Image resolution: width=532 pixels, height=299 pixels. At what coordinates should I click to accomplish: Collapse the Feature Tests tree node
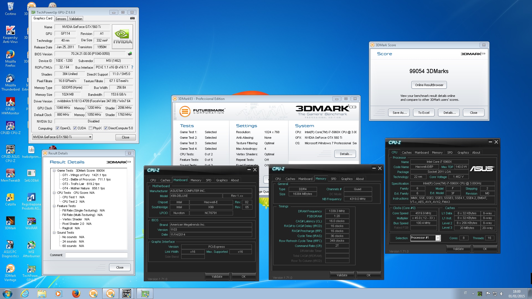54,206
